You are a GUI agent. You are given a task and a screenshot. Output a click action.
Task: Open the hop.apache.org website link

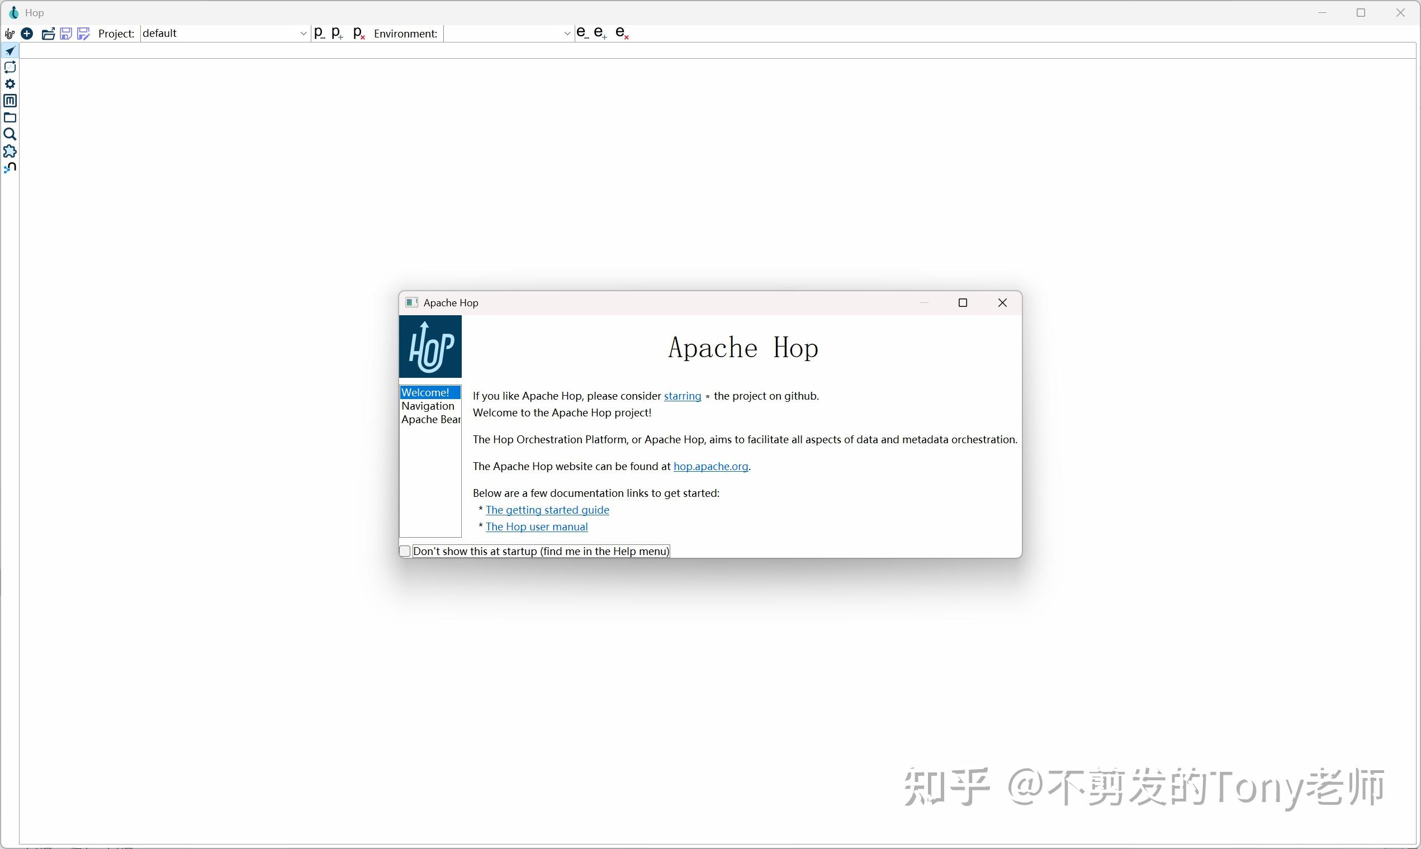point(711,466)
